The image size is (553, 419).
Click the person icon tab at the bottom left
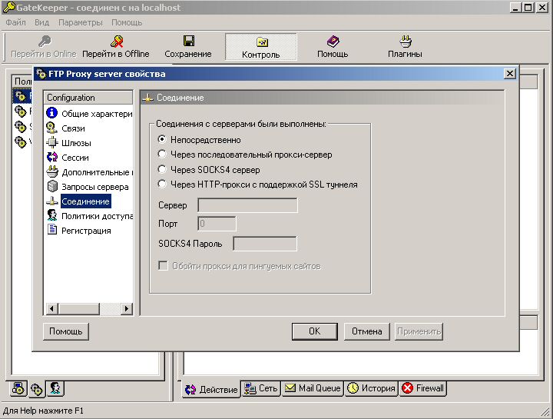(55, 388)
